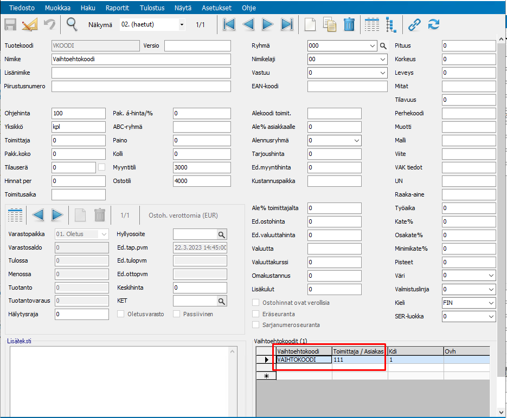The width and height of the screenshot is (507, 418).
Task: Click into the Nimike text field
Action: click(141, 60)
